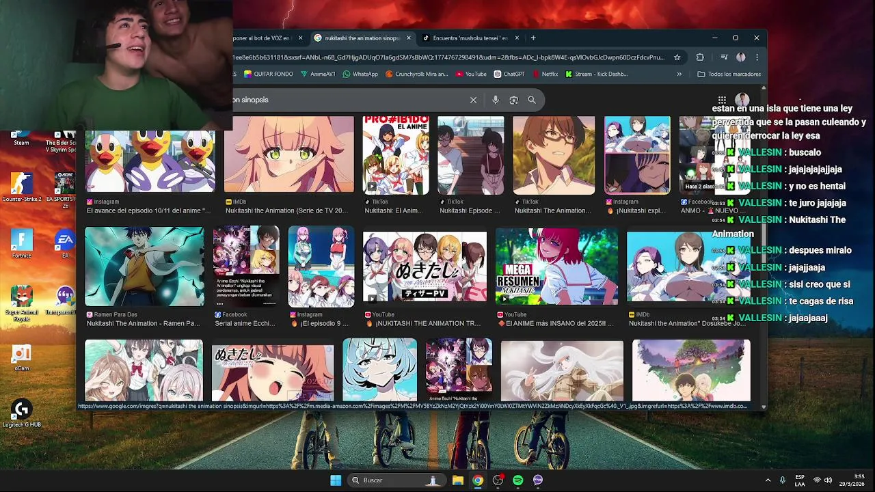Image resolution: width=875 pixels, height=492 pixels.
Task: Open Google Lens image search icon
Action: tap(513, 100)
